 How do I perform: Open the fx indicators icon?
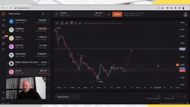coord(75,23)
